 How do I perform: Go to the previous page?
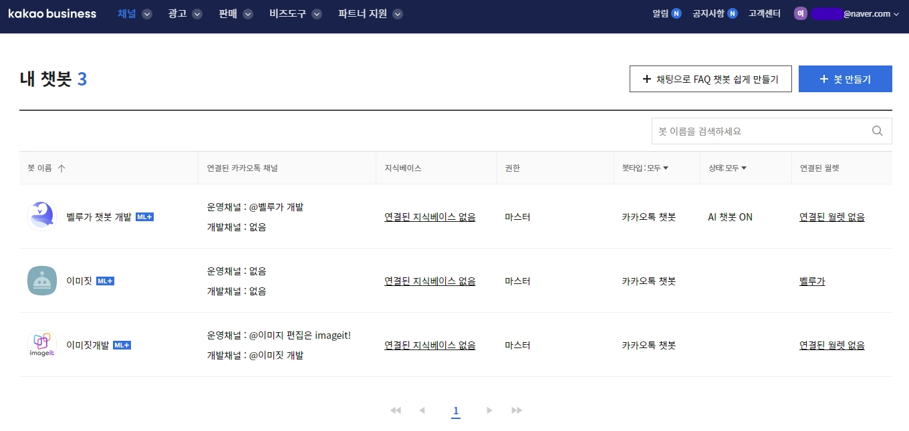tap(422, 410)
